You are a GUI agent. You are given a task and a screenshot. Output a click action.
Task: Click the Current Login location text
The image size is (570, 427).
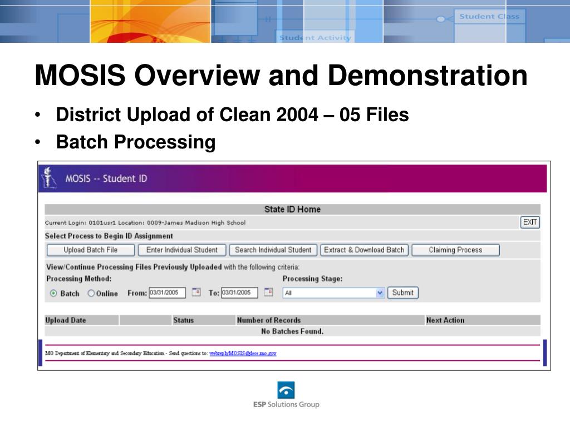[145, 222]
